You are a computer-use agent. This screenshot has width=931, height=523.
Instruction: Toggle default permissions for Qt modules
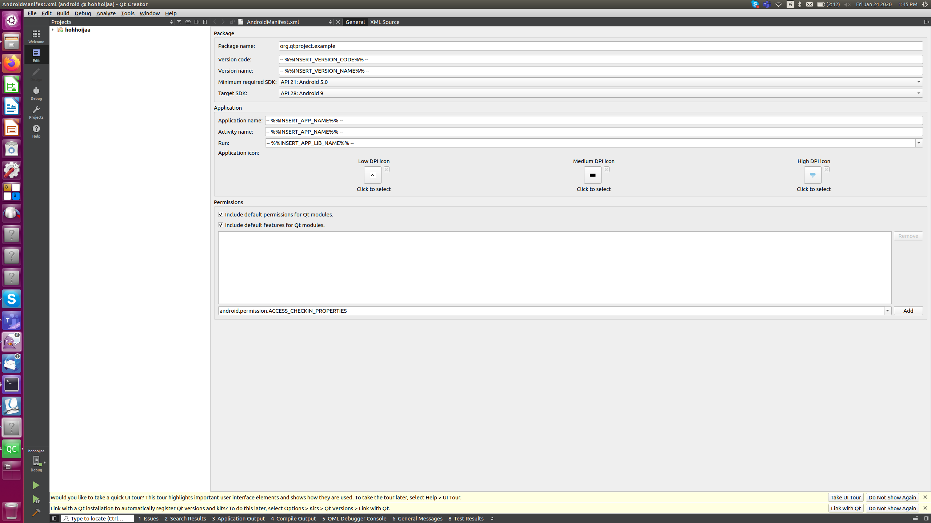coord(221,214)
